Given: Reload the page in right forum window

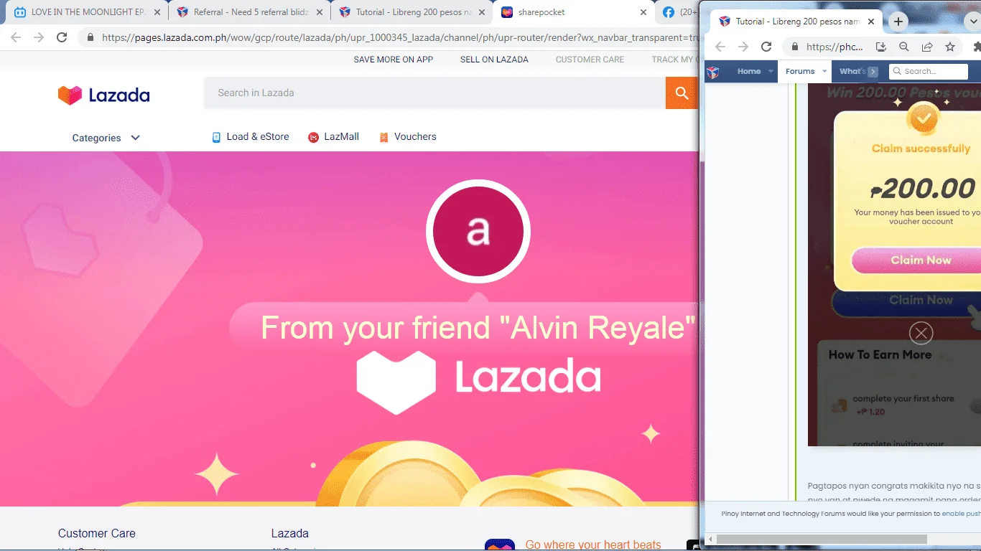Looking at the screenshot, I should point(766,47).
